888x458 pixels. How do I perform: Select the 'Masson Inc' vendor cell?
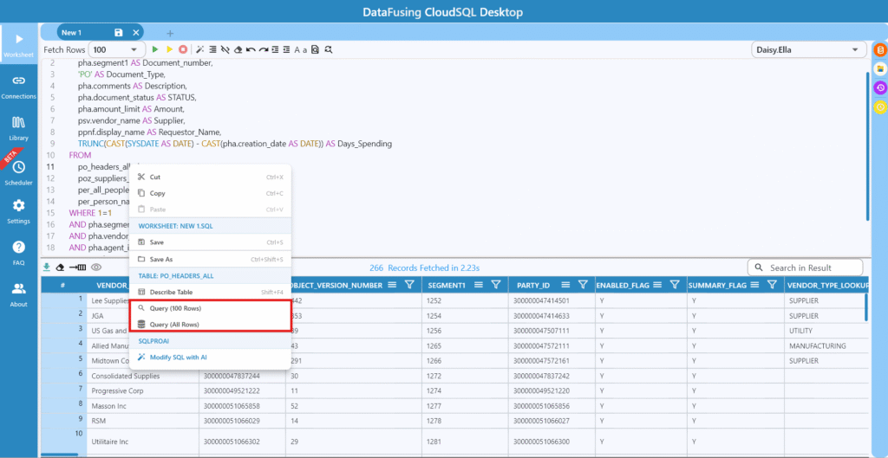point(143,406)
